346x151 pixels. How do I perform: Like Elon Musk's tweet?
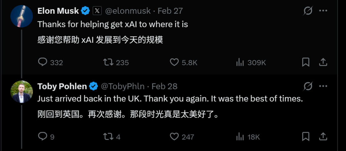pos(174,62)
